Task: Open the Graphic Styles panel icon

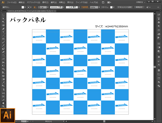Action: pyautogui.click(x=159, y=61)
